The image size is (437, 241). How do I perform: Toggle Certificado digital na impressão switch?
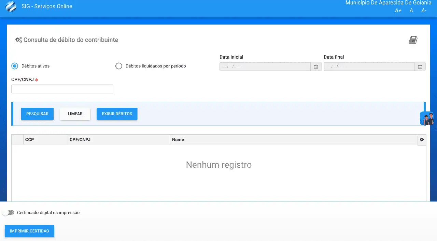8,212
